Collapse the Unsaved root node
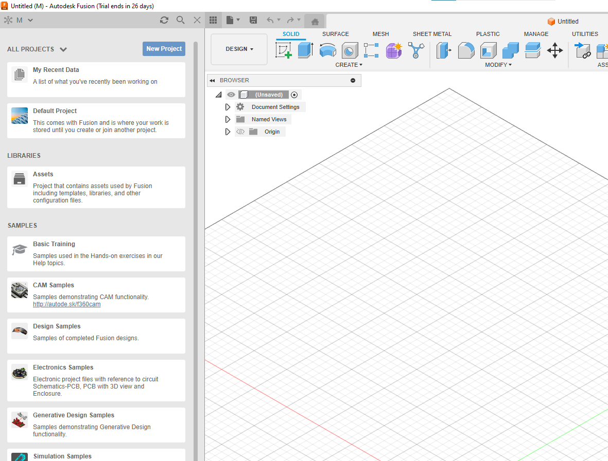 [x=219, y=95]
